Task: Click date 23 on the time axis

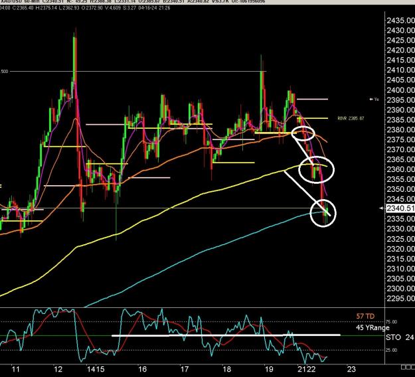Action: [x=351, y=369]
